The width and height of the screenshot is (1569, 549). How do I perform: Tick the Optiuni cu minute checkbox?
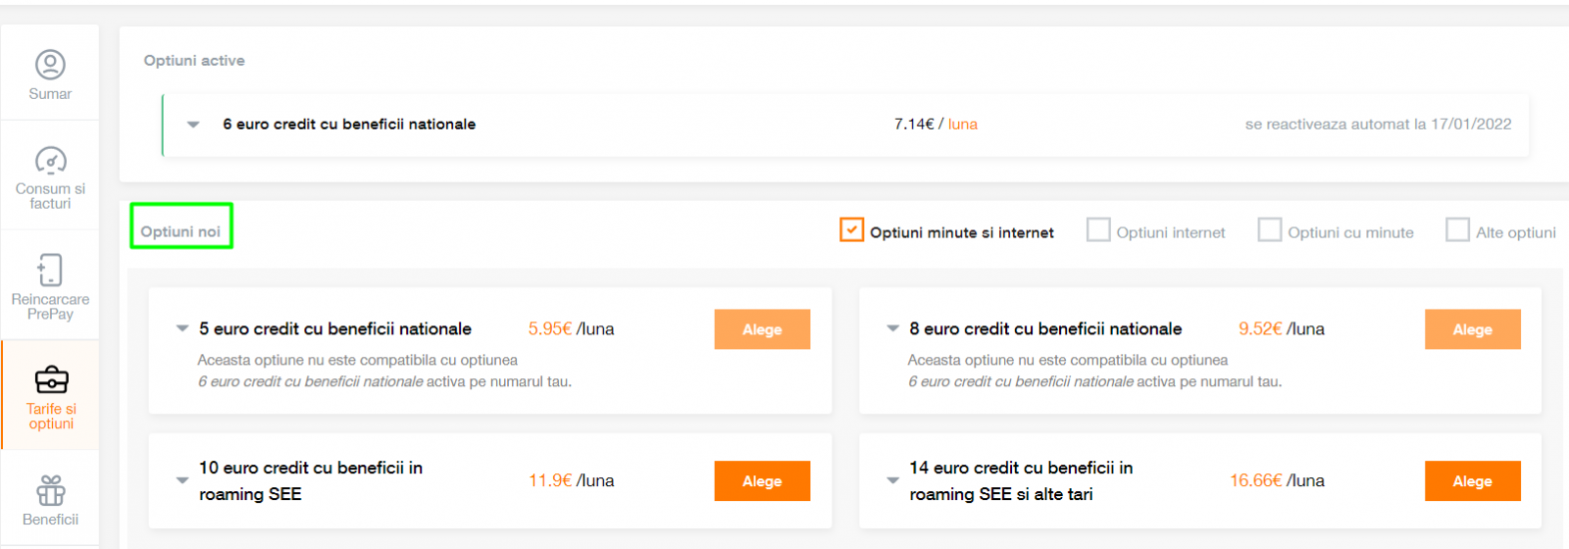tap(1270, 229)
